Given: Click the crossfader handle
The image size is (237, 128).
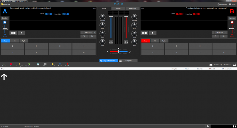Looking at the screenshot, I should click(118, 51).
